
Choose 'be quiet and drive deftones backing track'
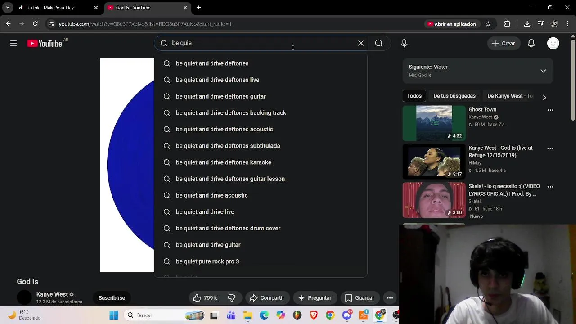261,113
